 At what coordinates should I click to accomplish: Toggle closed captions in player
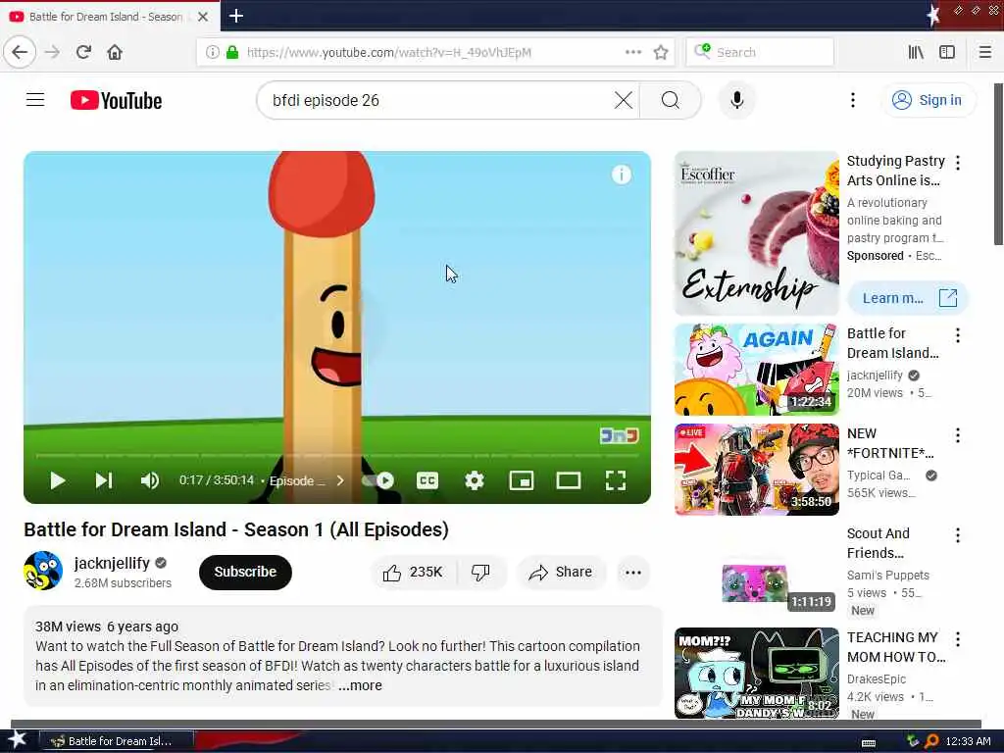pos(427,480)
